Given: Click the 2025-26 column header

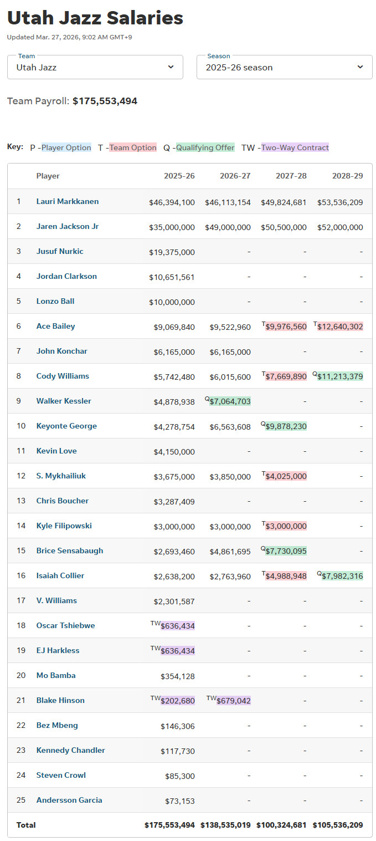Looking at the screenshot, I should click(x=179, y=176).
